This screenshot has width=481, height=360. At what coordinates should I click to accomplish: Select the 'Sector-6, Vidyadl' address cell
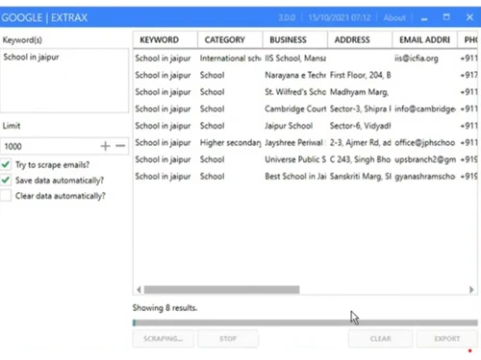[x=360, y=126]
